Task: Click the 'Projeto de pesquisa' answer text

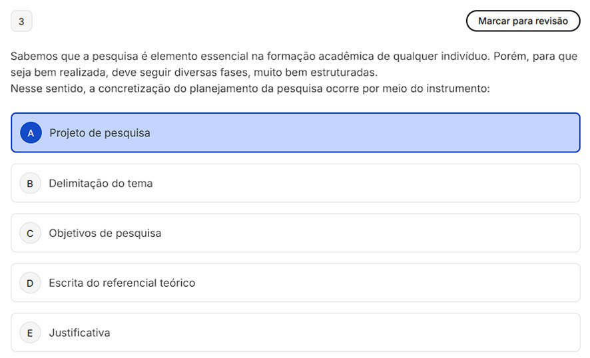Action: tap(99, 133)
